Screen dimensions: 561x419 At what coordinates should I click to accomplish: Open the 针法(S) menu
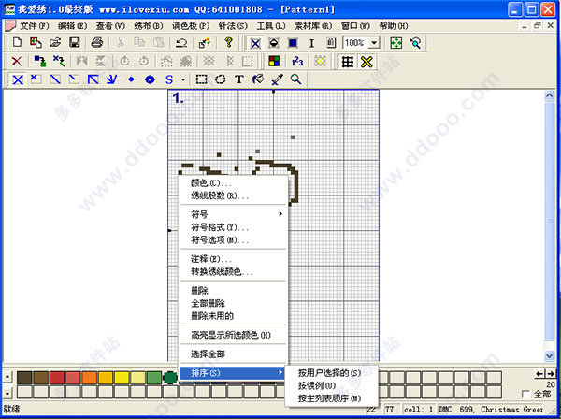pyautogui.click(x=233, y=26)
